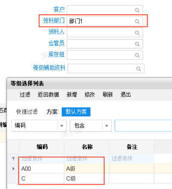This screenshot has height=189, width=172.
Task: Open the 领料部门 link label
Action: pos(53,20)
